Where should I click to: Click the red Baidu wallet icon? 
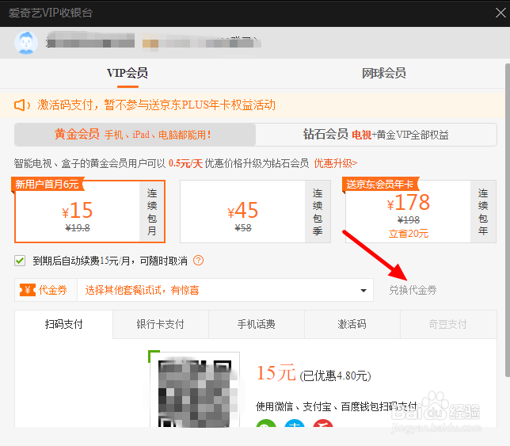point(323,423)
